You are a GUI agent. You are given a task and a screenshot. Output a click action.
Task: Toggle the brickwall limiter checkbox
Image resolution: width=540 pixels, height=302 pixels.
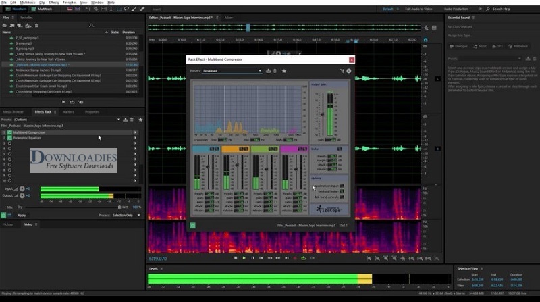coord(342,191)
